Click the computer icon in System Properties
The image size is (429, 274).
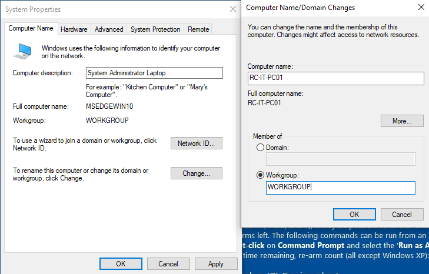tap(22, 51)
